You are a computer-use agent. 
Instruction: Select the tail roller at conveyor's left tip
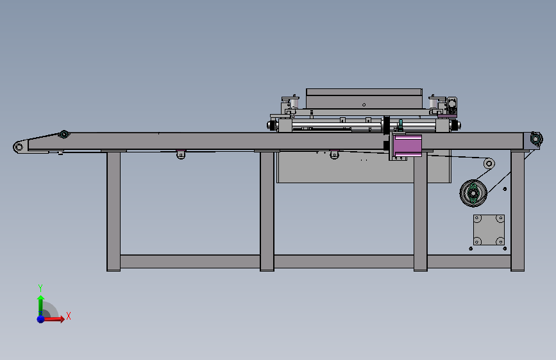(x=19, y=147)
